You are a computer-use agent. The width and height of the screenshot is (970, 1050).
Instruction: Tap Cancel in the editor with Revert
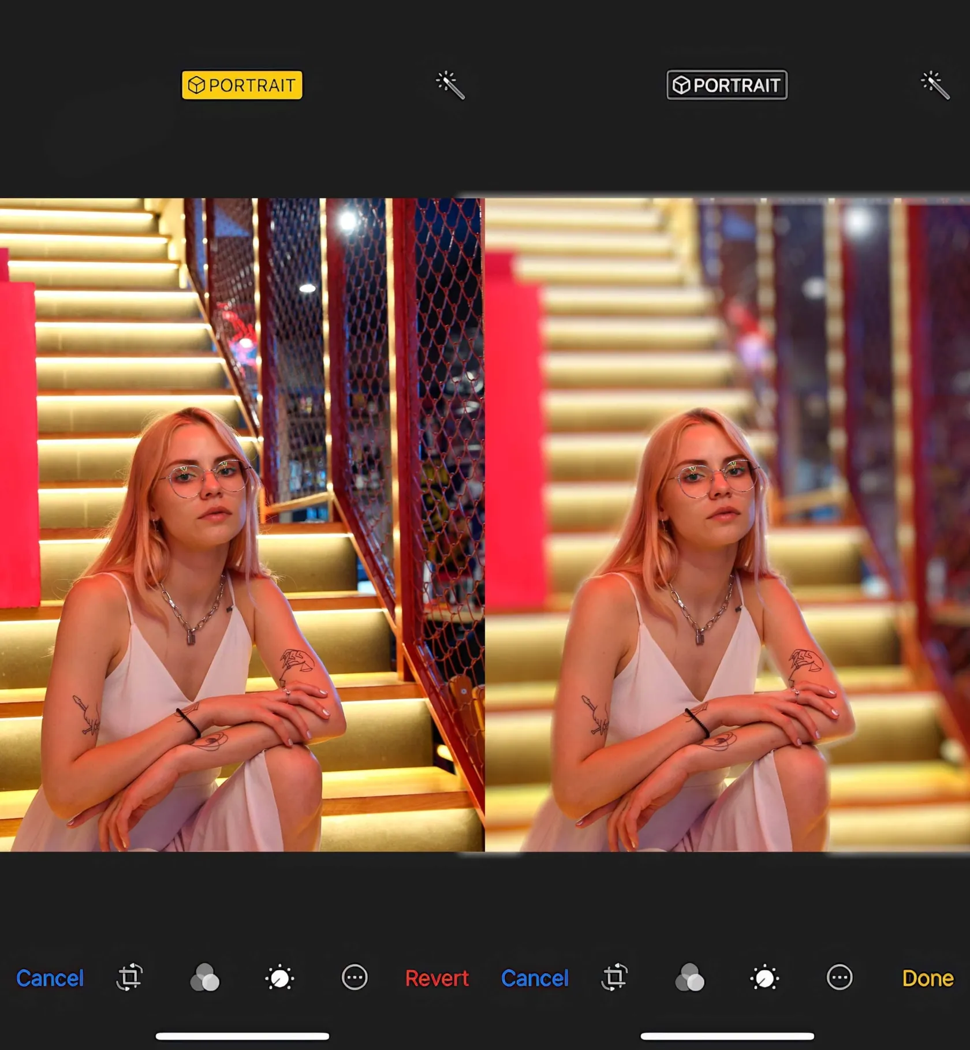tap(50, 978)
